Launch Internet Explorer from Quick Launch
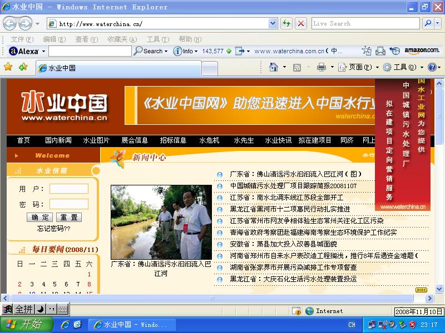 coord(65,325)
